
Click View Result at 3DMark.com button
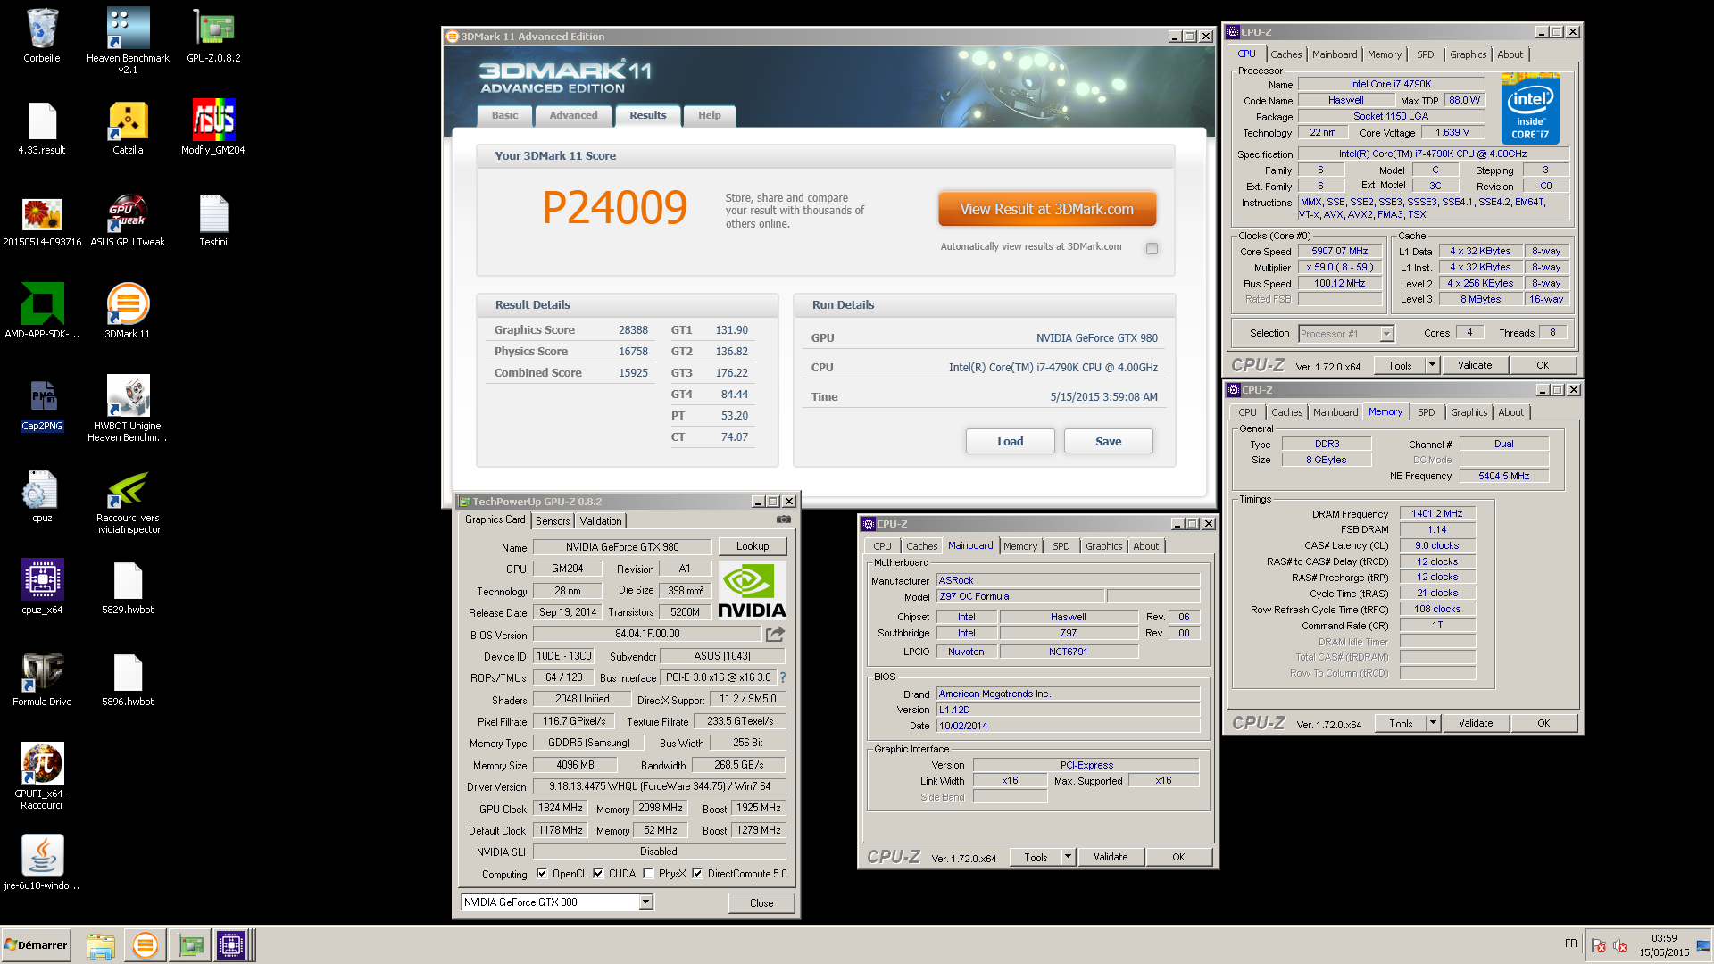[1047, 209]
